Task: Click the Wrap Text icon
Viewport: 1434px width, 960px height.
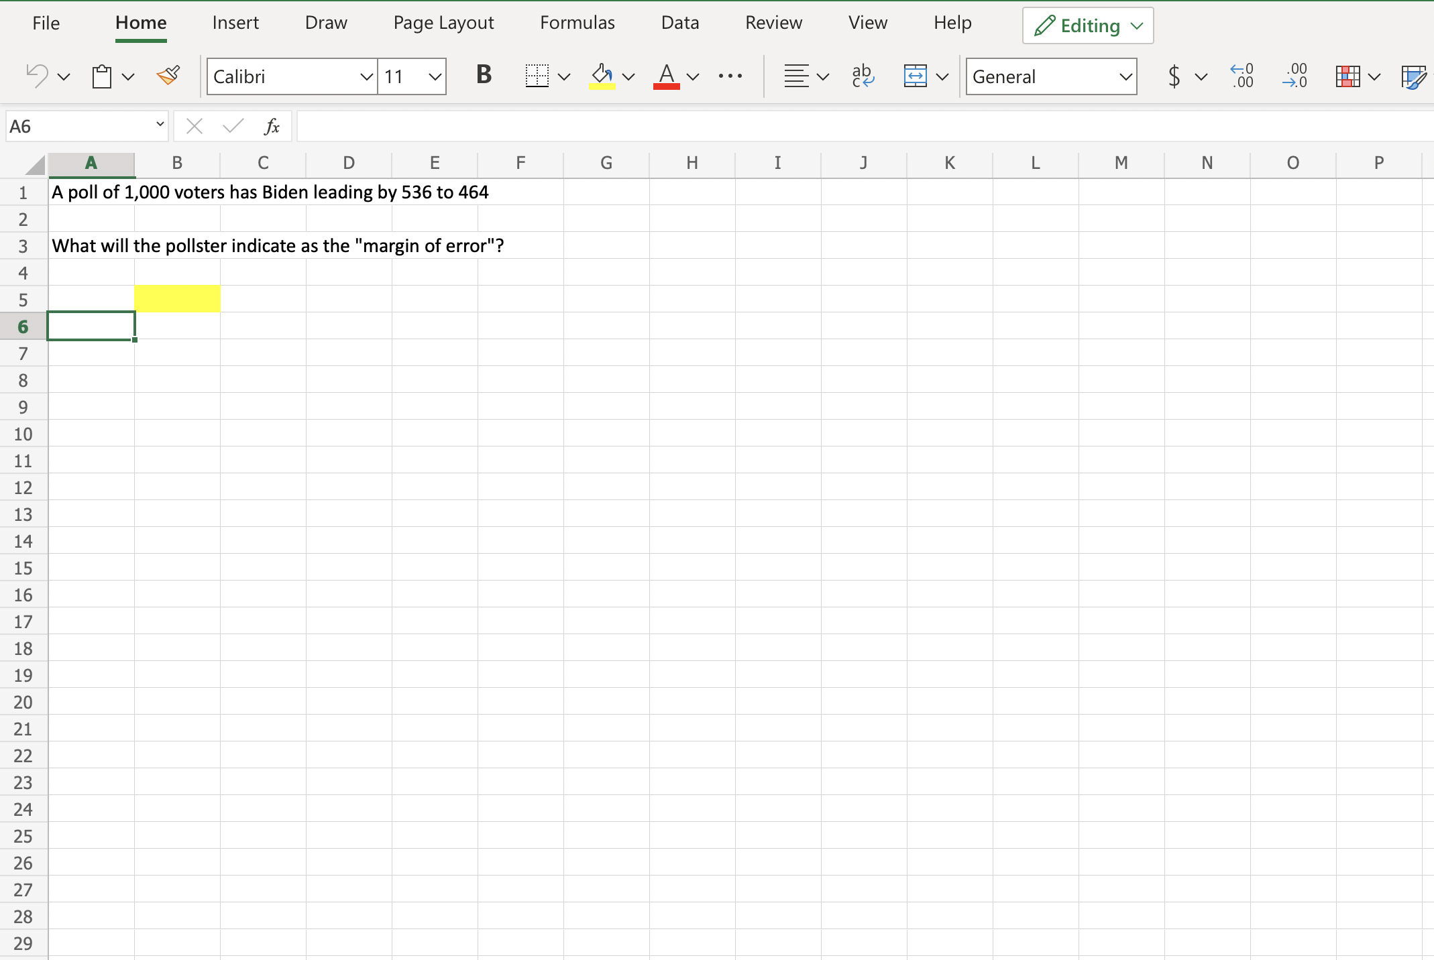Action: click(863, 76)
